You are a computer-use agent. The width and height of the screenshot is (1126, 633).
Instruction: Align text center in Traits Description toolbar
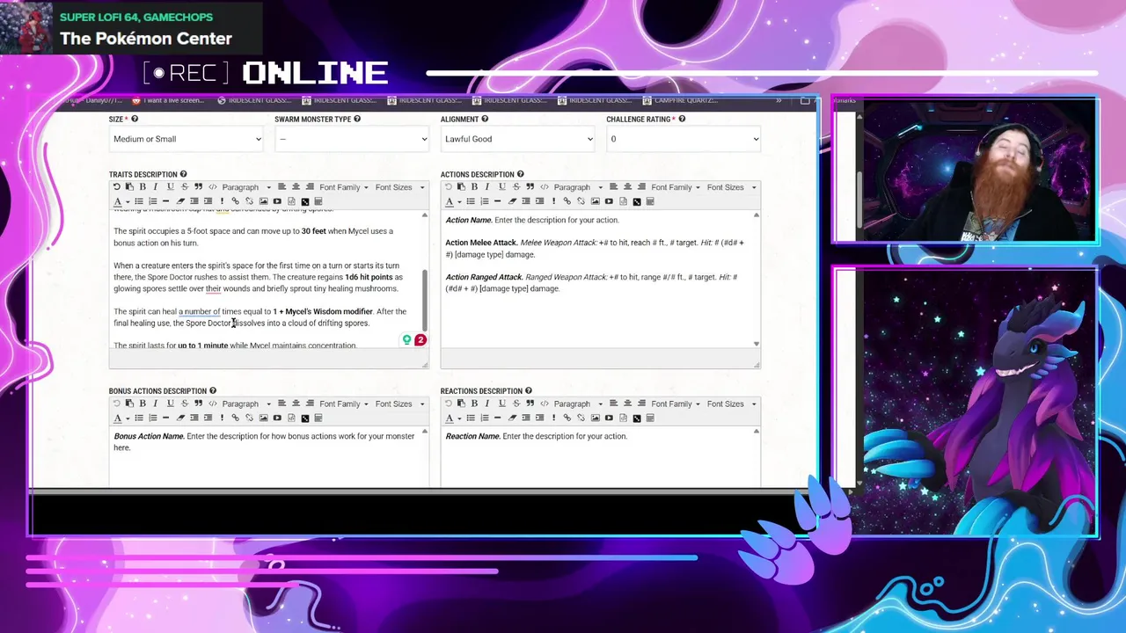pyautogui.click(x=296, y=186)
